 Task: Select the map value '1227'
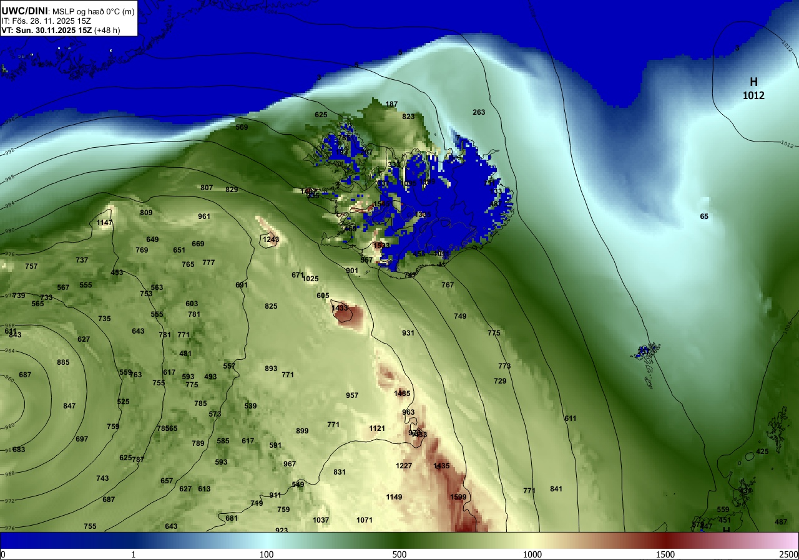tap(404, 466)
